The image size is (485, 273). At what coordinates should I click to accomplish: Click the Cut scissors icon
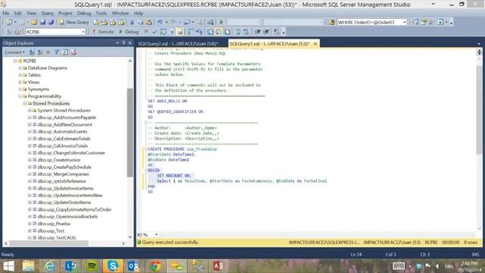point(132,22)
